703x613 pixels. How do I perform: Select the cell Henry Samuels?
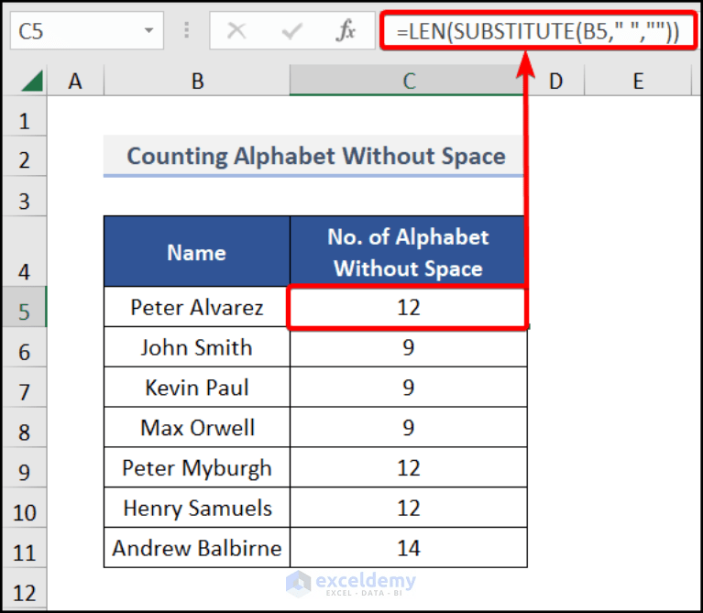point(197,508)
